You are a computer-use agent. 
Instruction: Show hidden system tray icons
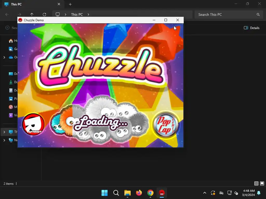(205, 193)
